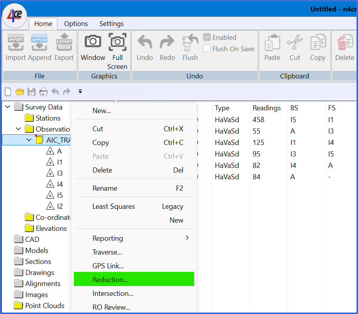The height and width of the screenshot is (314, 358).
Task: Switch to the Options ribbon tab
Action: click(x=76, y=24)
